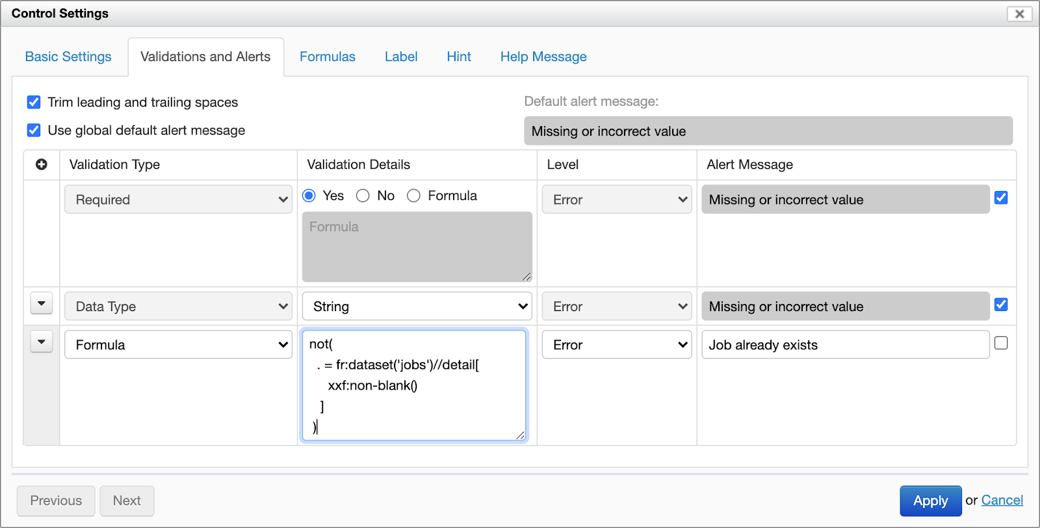Check default alert checkbox for Job already exists
This screenshot has width=1040, height=528.
pos(1001,343)
